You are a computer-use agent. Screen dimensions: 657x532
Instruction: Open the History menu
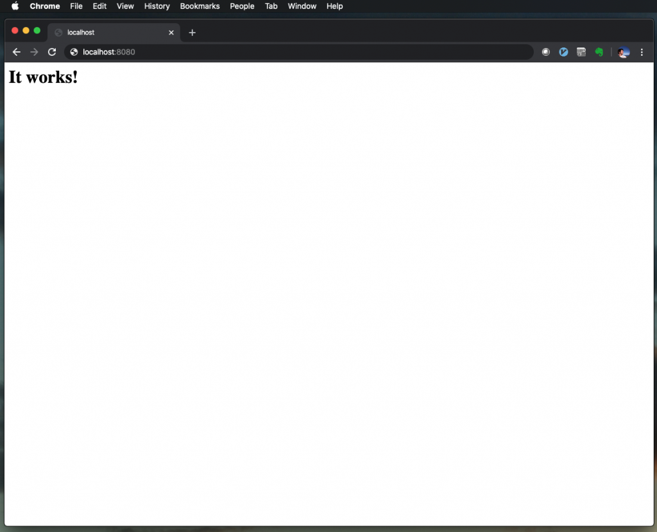point(157,6)
